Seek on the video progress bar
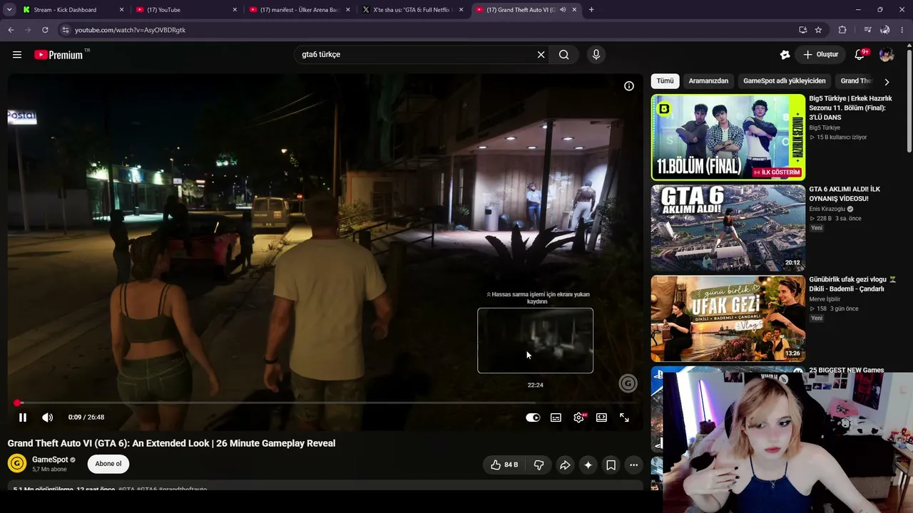The image size is (913, 513). pyautogui.click(x=325, y=403)
